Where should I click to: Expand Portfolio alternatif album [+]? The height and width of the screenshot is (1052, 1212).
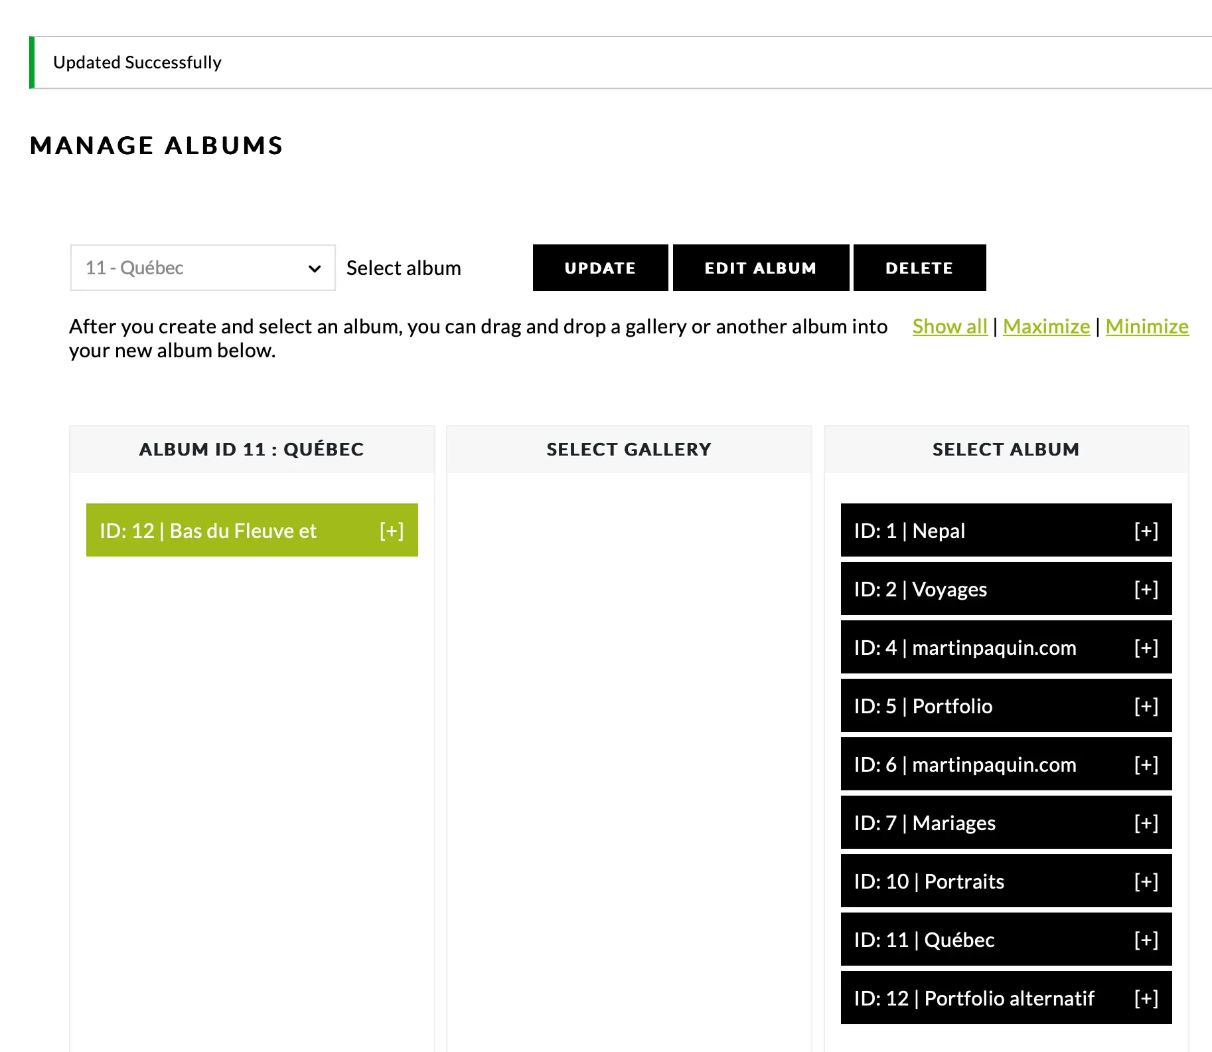coord(1146,998)
